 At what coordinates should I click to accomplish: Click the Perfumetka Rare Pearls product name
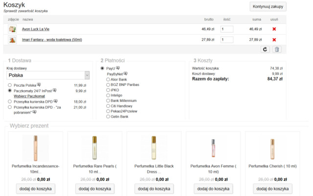(95, 169)
